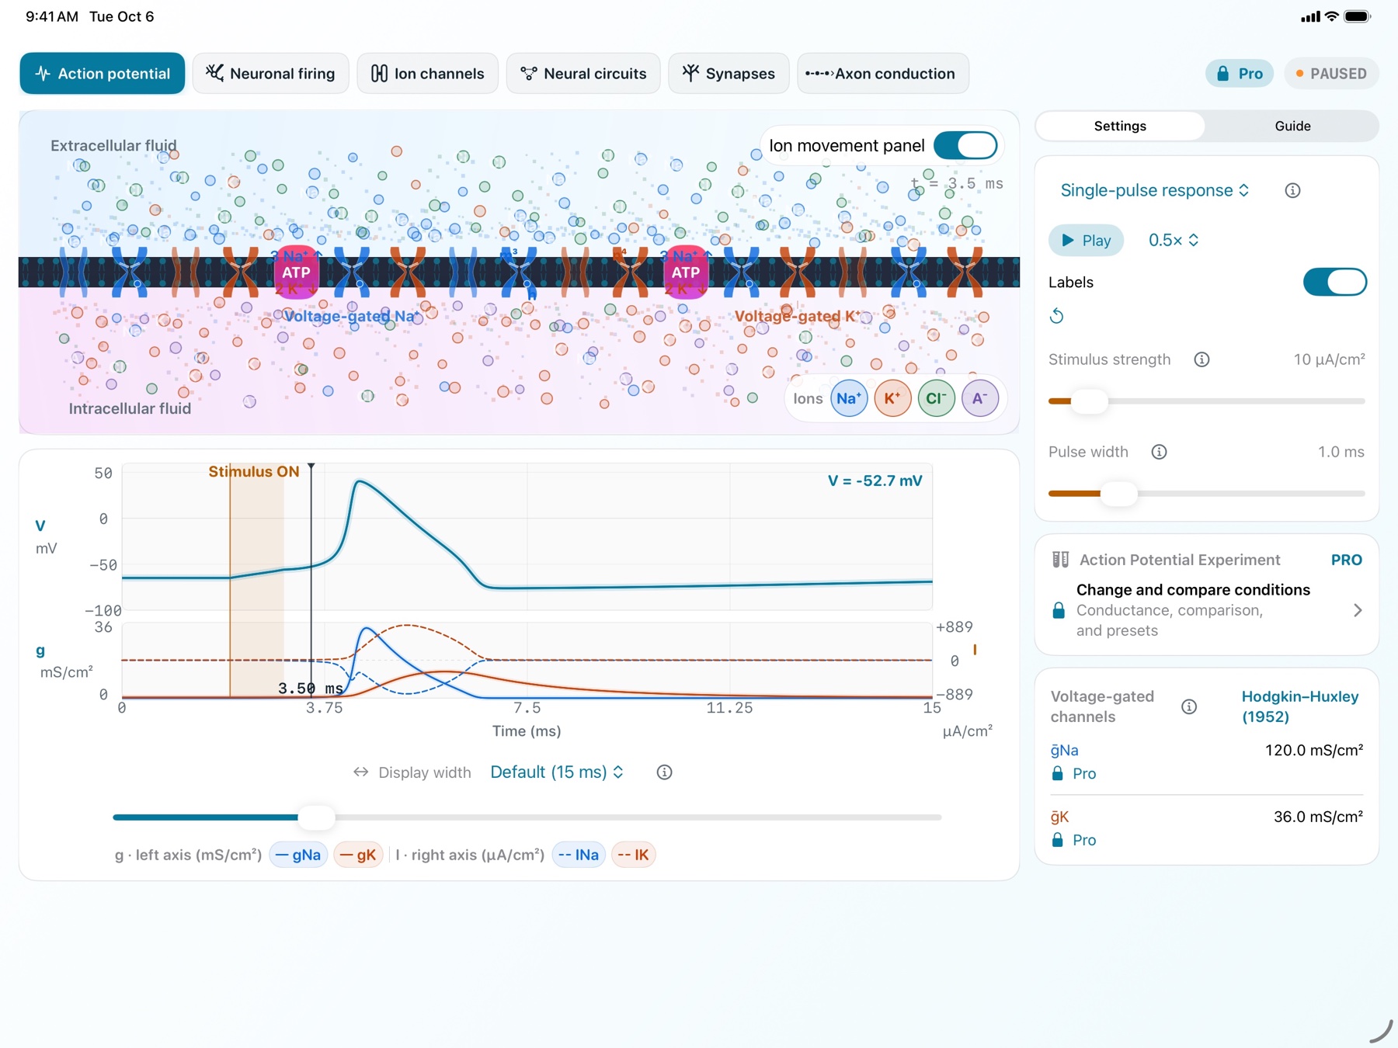The image size is (1398, 1048).
Task: Click the ḡK Pro lock
Action: [1073, 840]
